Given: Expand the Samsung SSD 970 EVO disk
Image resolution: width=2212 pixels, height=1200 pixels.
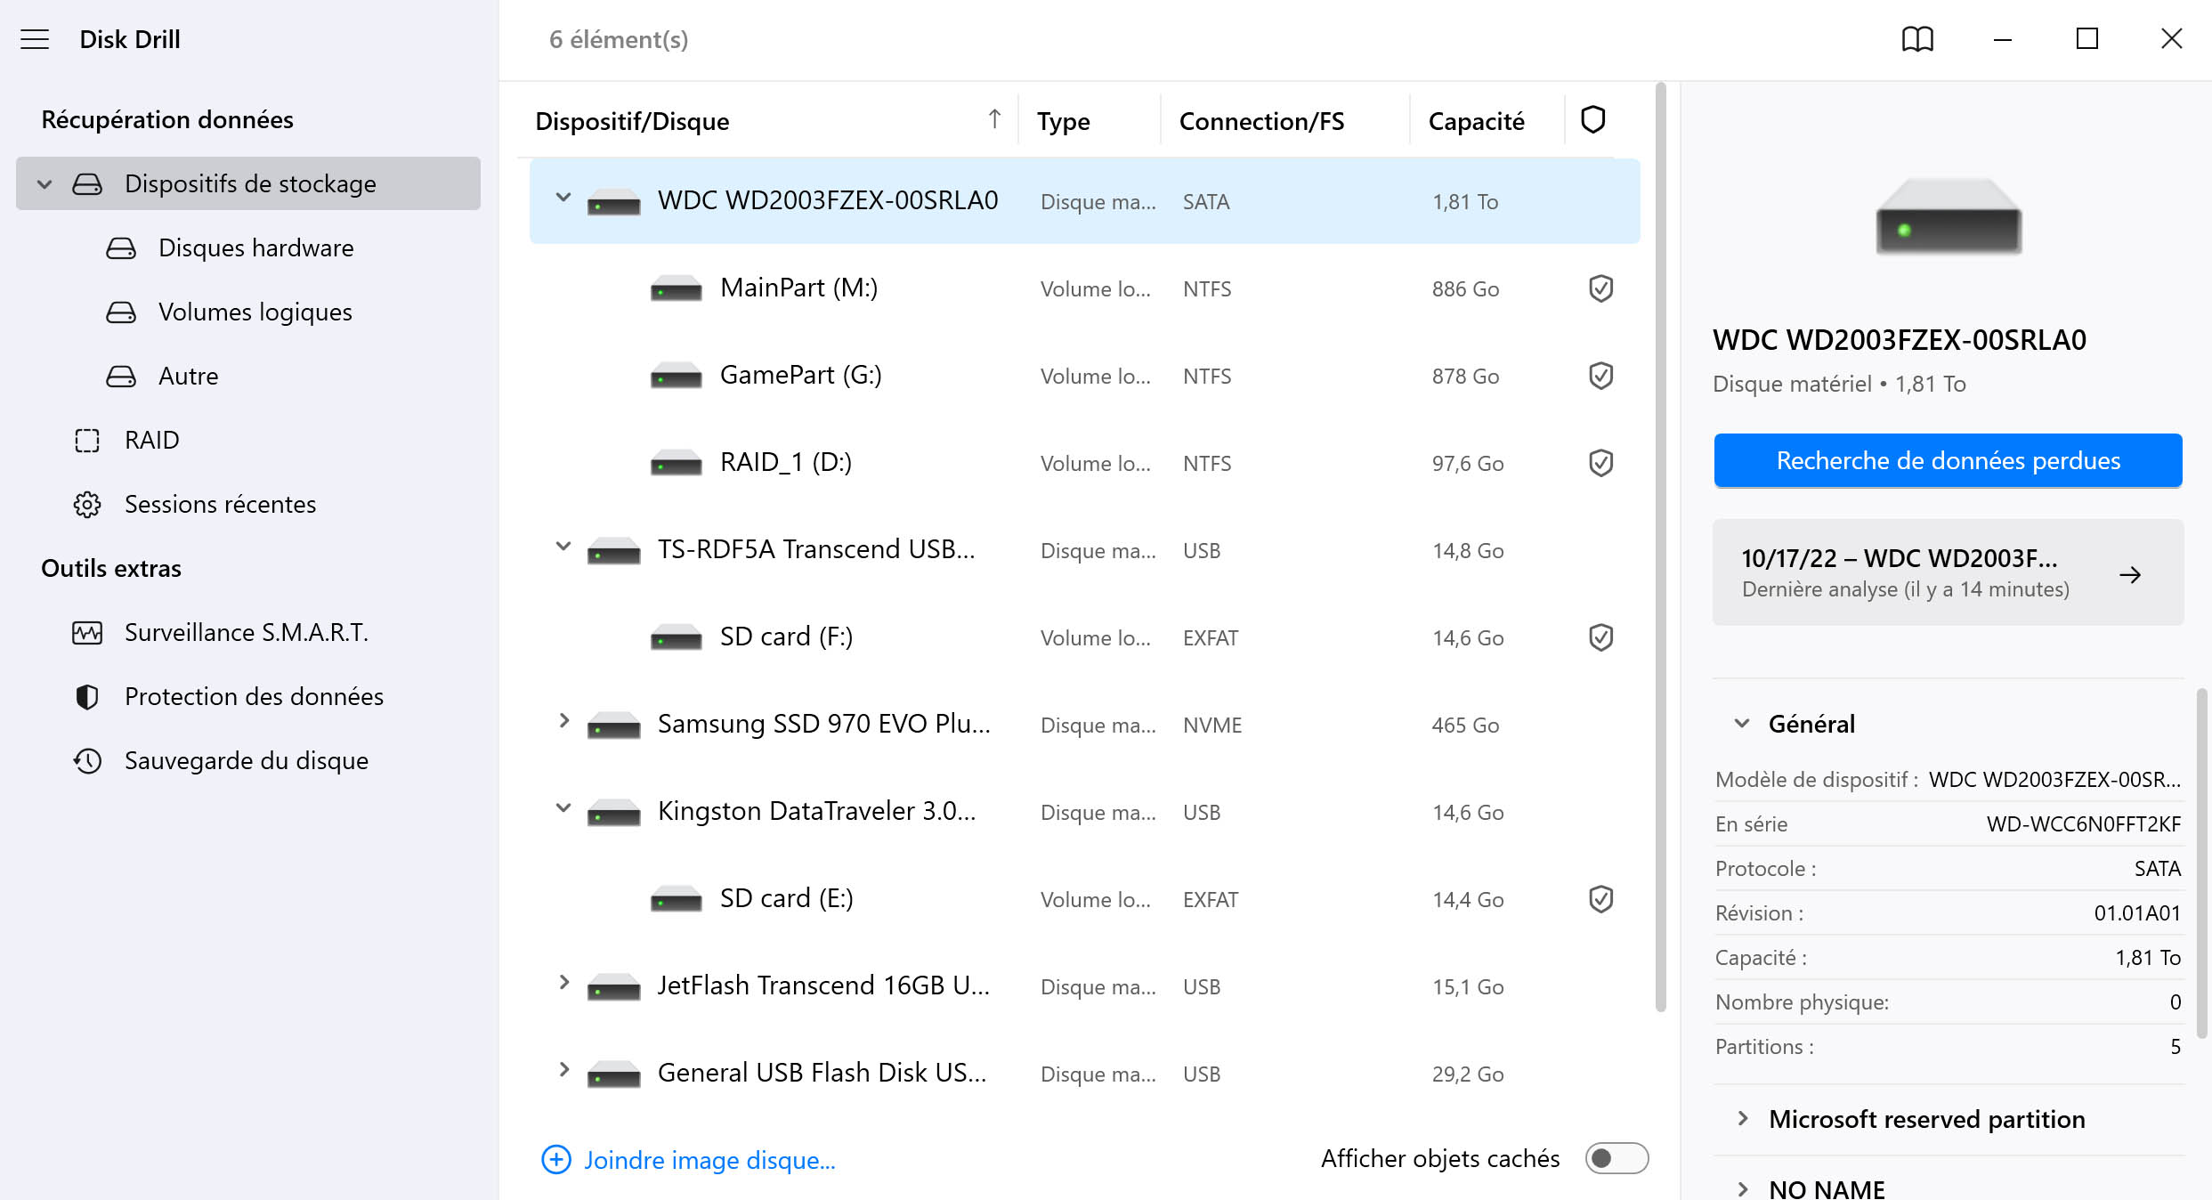Looking at the screenshot, I should [563, 721].
